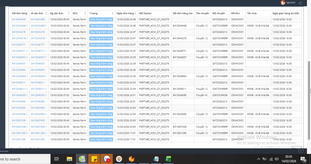This screenshot has height=164, width=311.
Task: Click the Tên Hub column header
Action: pos(252,13)
